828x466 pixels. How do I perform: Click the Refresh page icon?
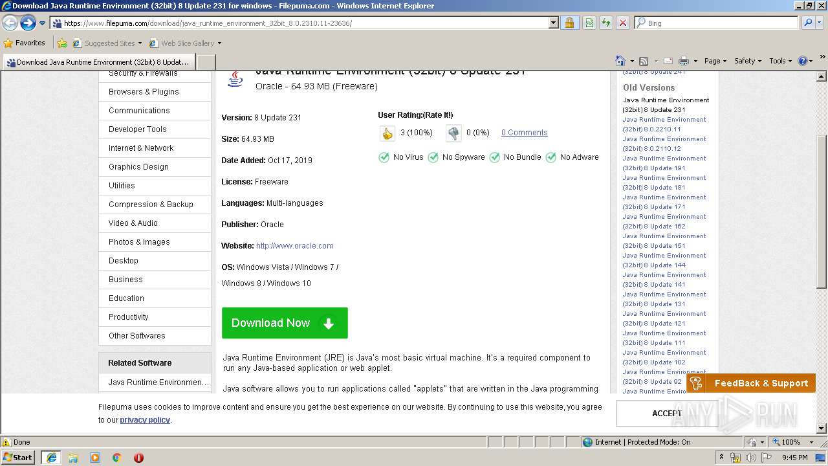click(x=606, y=23)
